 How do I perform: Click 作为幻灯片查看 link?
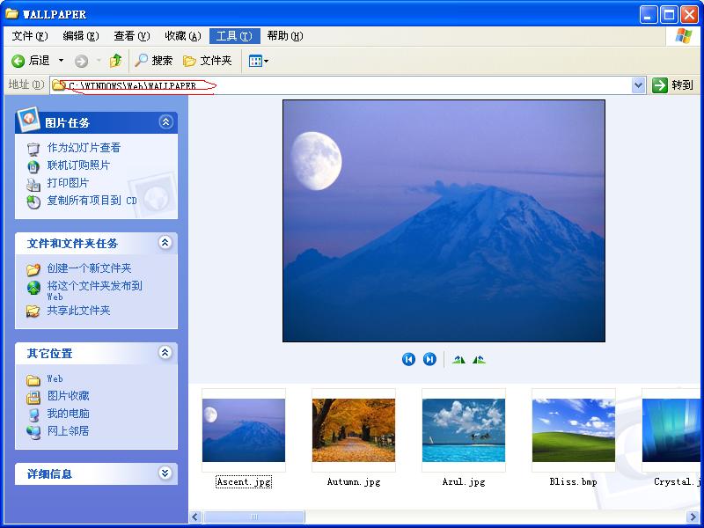[x=84, y=148]
